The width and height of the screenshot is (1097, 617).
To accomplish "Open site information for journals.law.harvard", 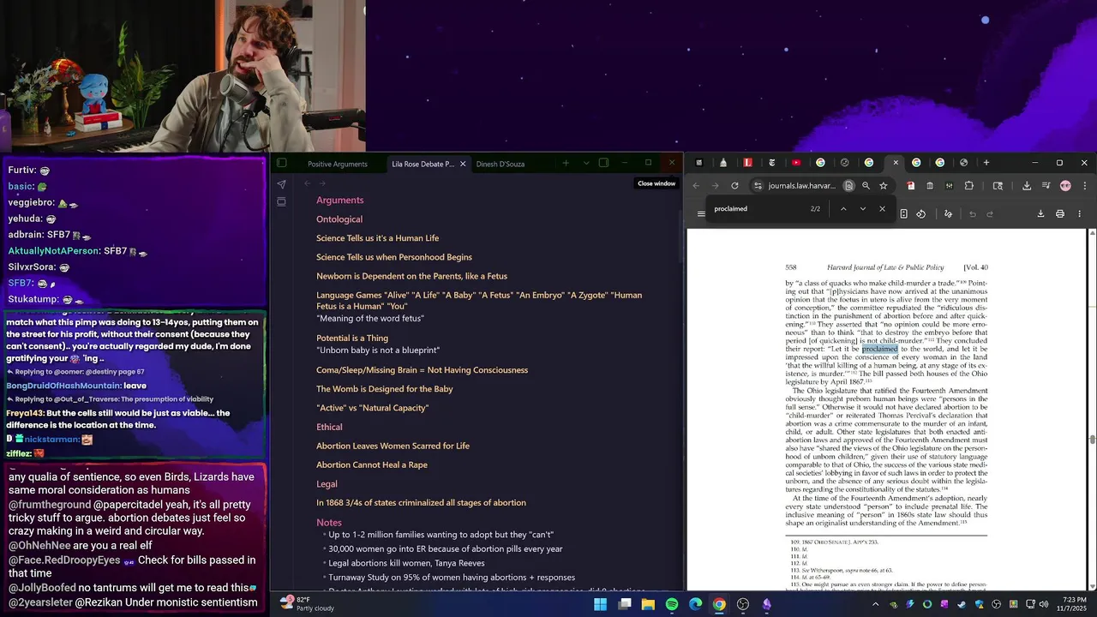I will (x=758, y=185).
